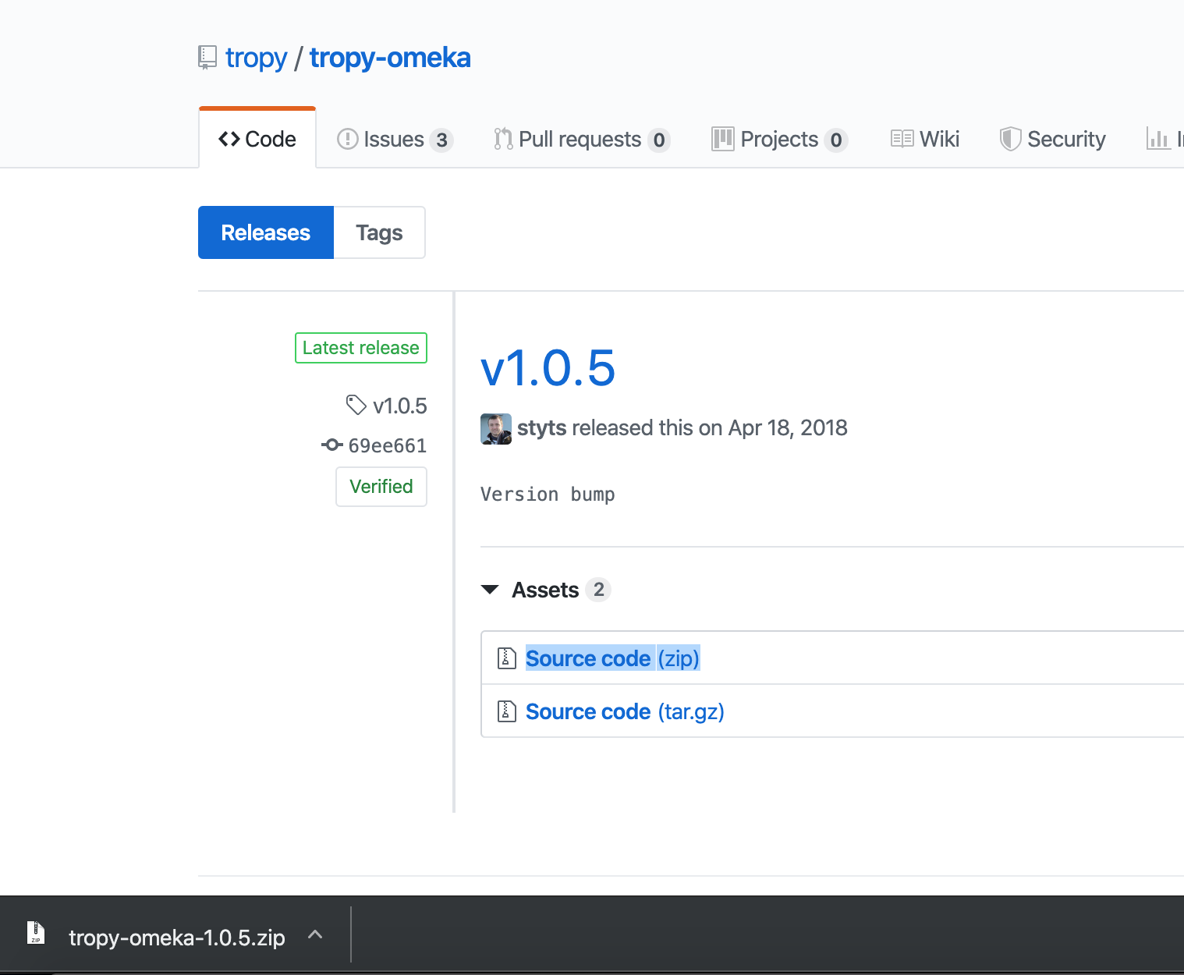Click the Issues exclamation icon
The image size is (1184, 975).
point(347,139)
